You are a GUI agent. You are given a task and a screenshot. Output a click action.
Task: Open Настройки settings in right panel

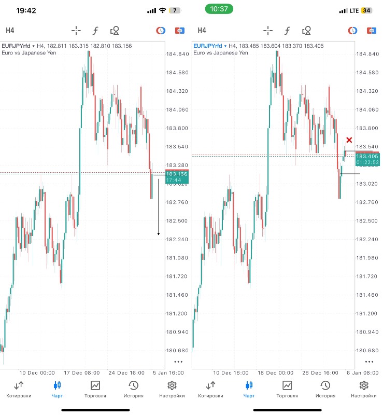pos(364,389)
